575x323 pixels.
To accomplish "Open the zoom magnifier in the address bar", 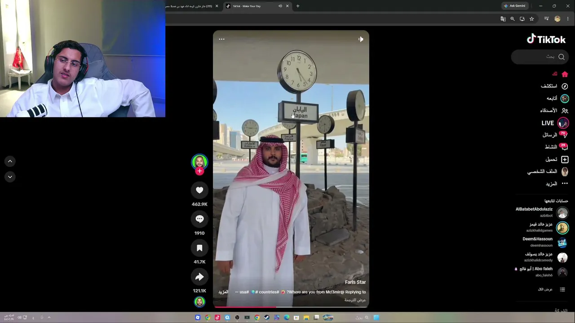I will click(x=513, y=19).
